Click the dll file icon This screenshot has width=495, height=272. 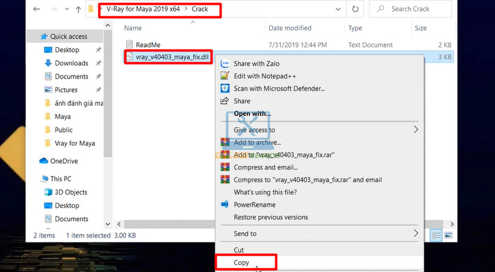[129, 57]
